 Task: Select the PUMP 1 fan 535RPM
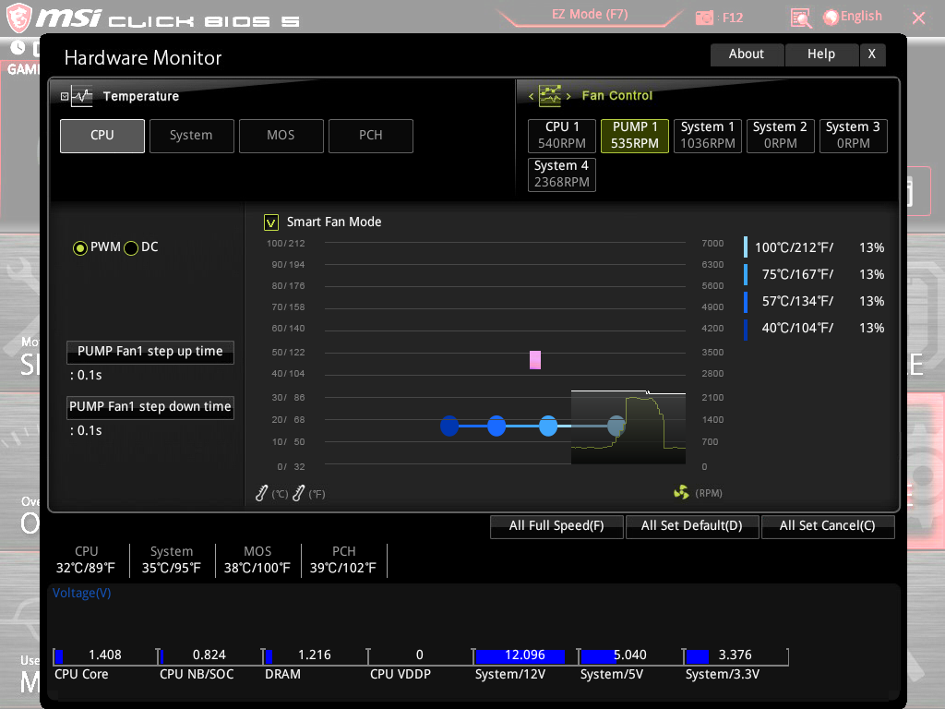coord(635,136)
